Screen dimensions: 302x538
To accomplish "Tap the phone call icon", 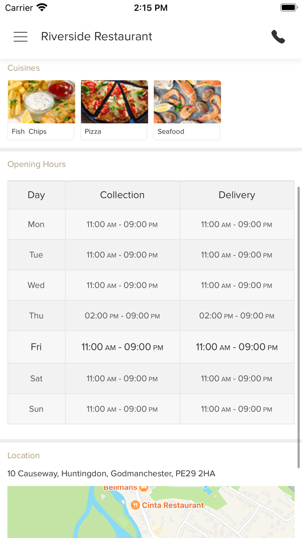I will [278, 37].
